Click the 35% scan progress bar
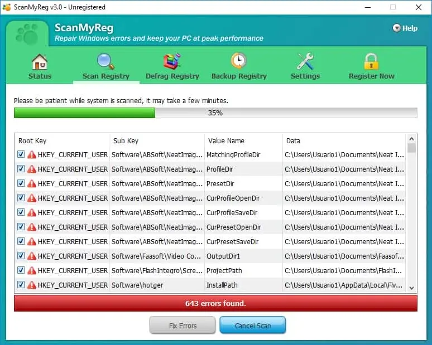 [215, 113]
